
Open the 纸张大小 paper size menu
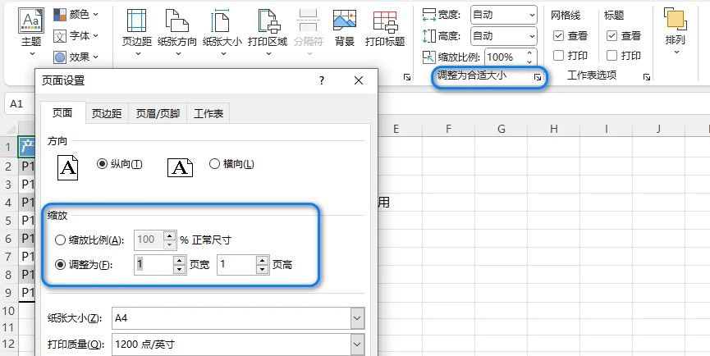[222, 32]
